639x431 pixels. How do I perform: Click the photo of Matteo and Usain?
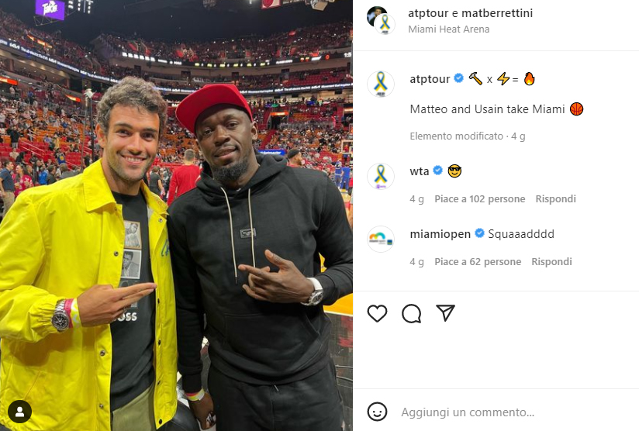[176, 215]
